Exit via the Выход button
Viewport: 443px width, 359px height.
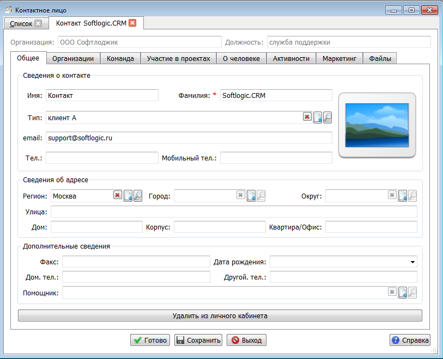click(x=246, y=340)
